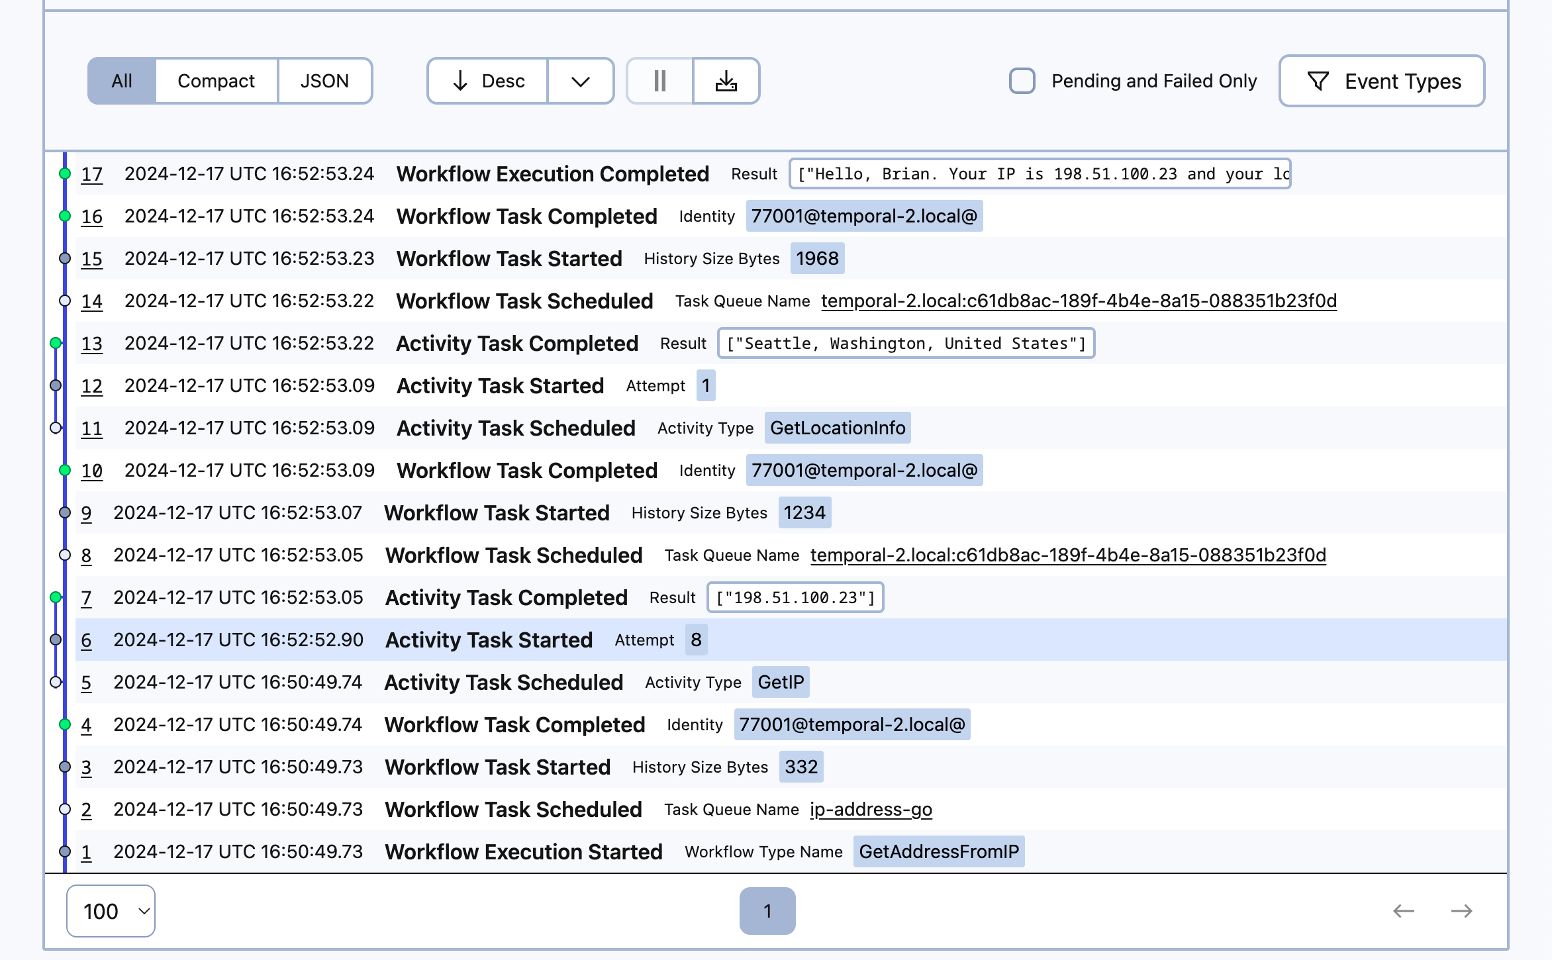Pause the event history live updates
This screenshot has height=960, width=1552.
coord(659,81)
